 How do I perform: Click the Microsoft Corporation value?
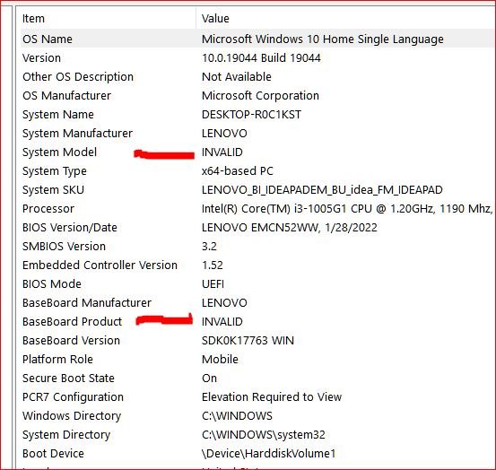(x=260, y=95)
